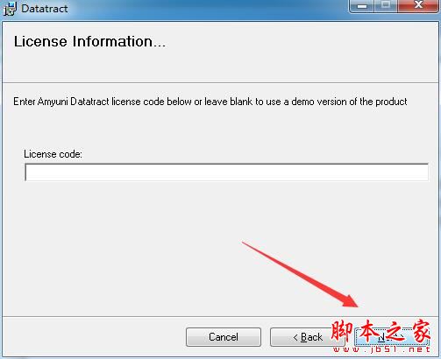Click the 'License code:' label
The height and width of the screenshot is (359, 441).
point(53,154)
